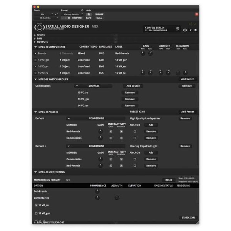Click the automation enable icon under Auto
The height and width of the screenshot is (231, 231).
(x=89, y=14)
